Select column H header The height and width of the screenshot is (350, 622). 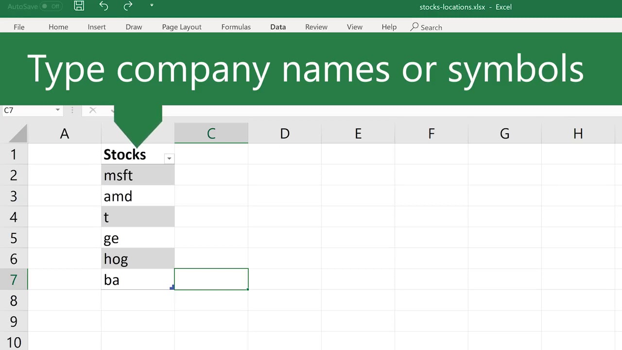point(578,133)
